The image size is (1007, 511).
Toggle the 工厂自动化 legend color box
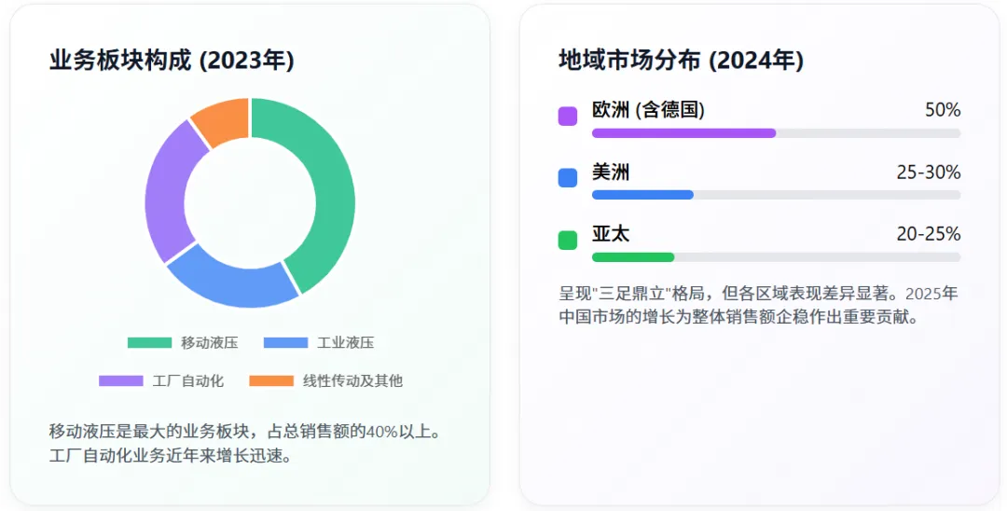tap(120, 380)
